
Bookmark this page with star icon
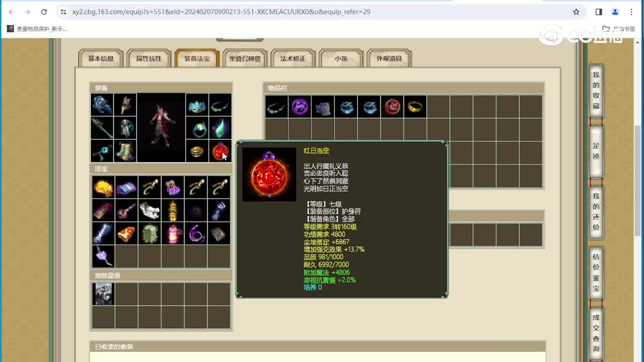(576, 12)
